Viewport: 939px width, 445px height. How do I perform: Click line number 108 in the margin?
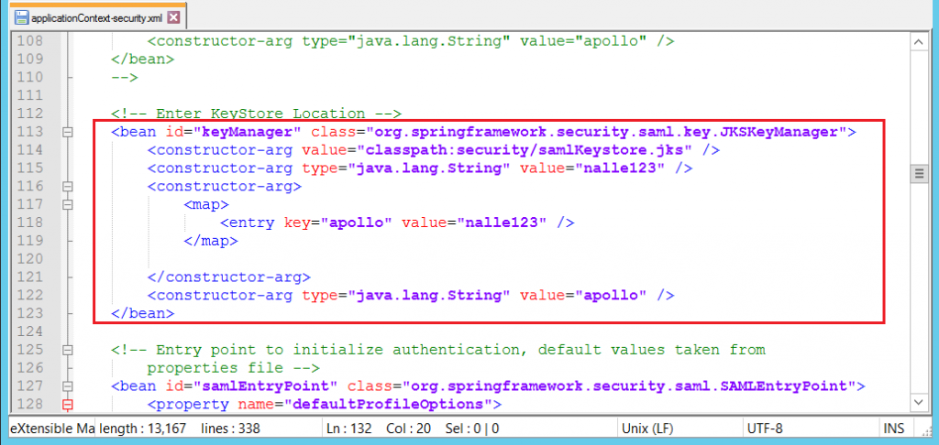click(28, 41)
